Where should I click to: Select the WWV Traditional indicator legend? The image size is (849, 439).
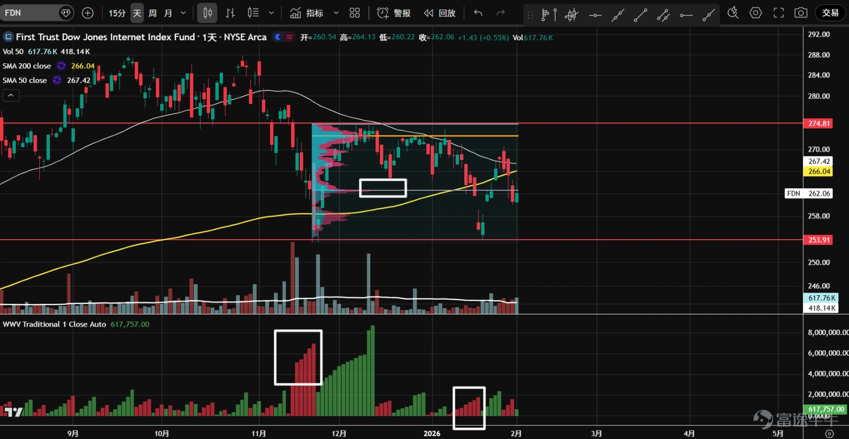pyautogui.click(x=54, y=324)
